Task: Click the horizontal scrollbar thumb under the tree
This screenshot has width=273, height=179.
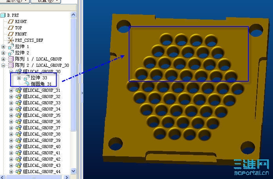Action: pyautogui.click(x=34, y=177)
